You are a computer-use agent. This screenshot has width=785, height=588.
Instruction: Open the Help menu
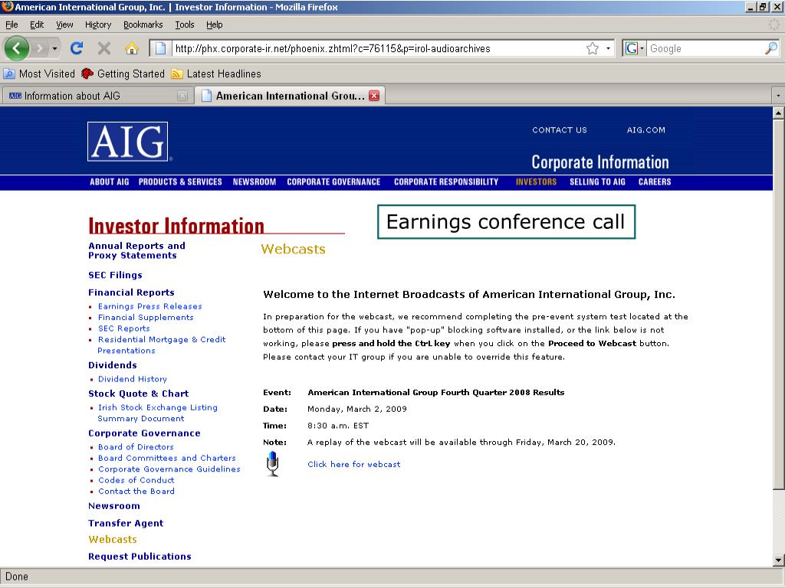(215, 24)
